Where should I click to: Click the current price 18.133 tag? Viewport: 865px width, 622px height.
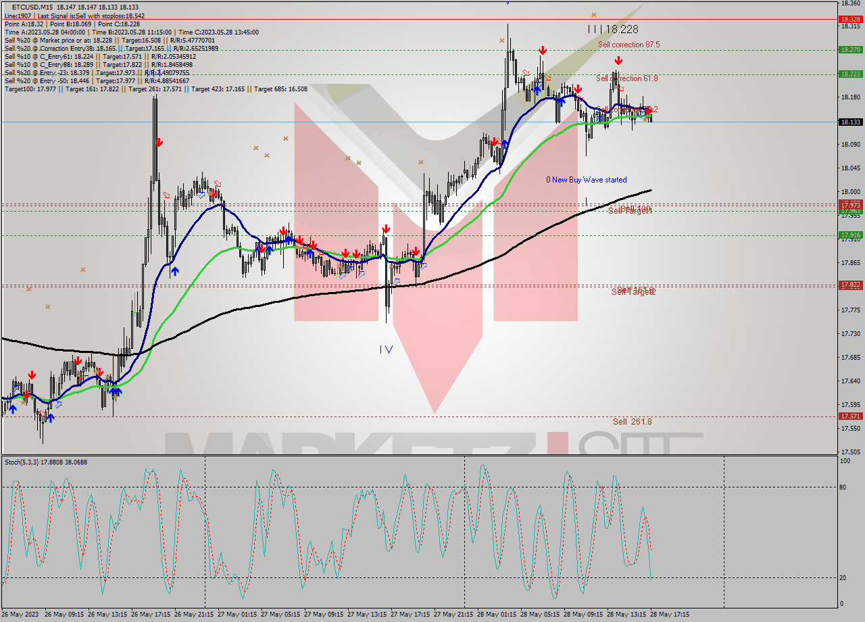tap(849, 122)
